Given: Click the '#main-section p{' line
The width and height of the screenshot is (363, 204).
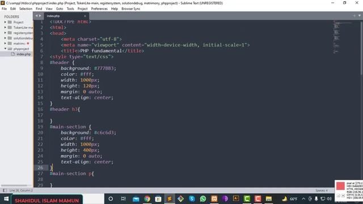Looking at the screenshot, I should tap(72, 173).
